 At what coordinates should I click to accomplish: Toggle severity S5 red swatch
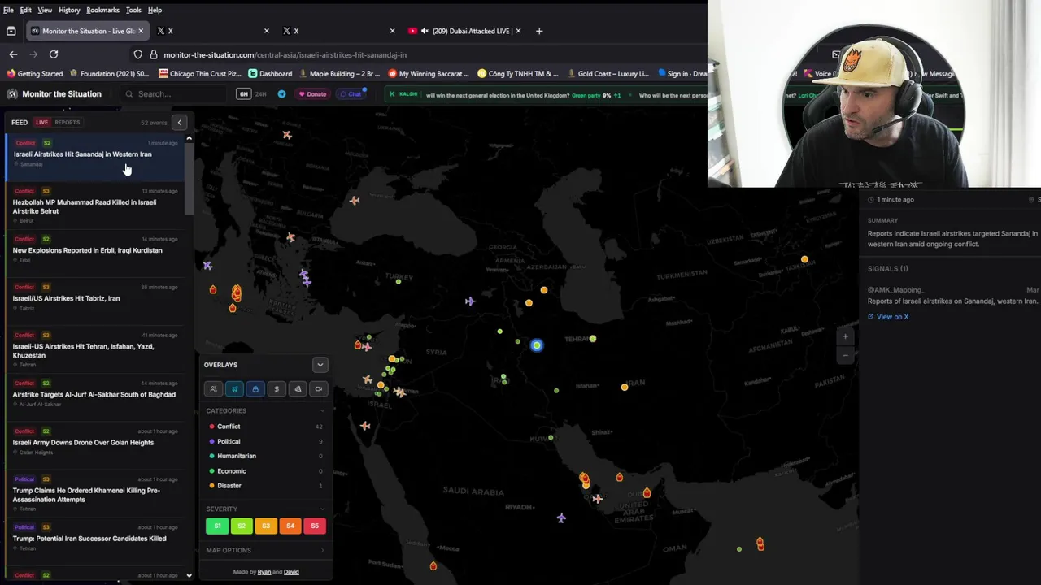coord(315,526)
